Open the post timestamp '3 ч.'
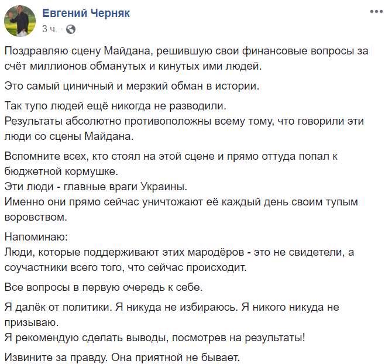This screenshot has width=385, height=364. (x=50, y=29)
